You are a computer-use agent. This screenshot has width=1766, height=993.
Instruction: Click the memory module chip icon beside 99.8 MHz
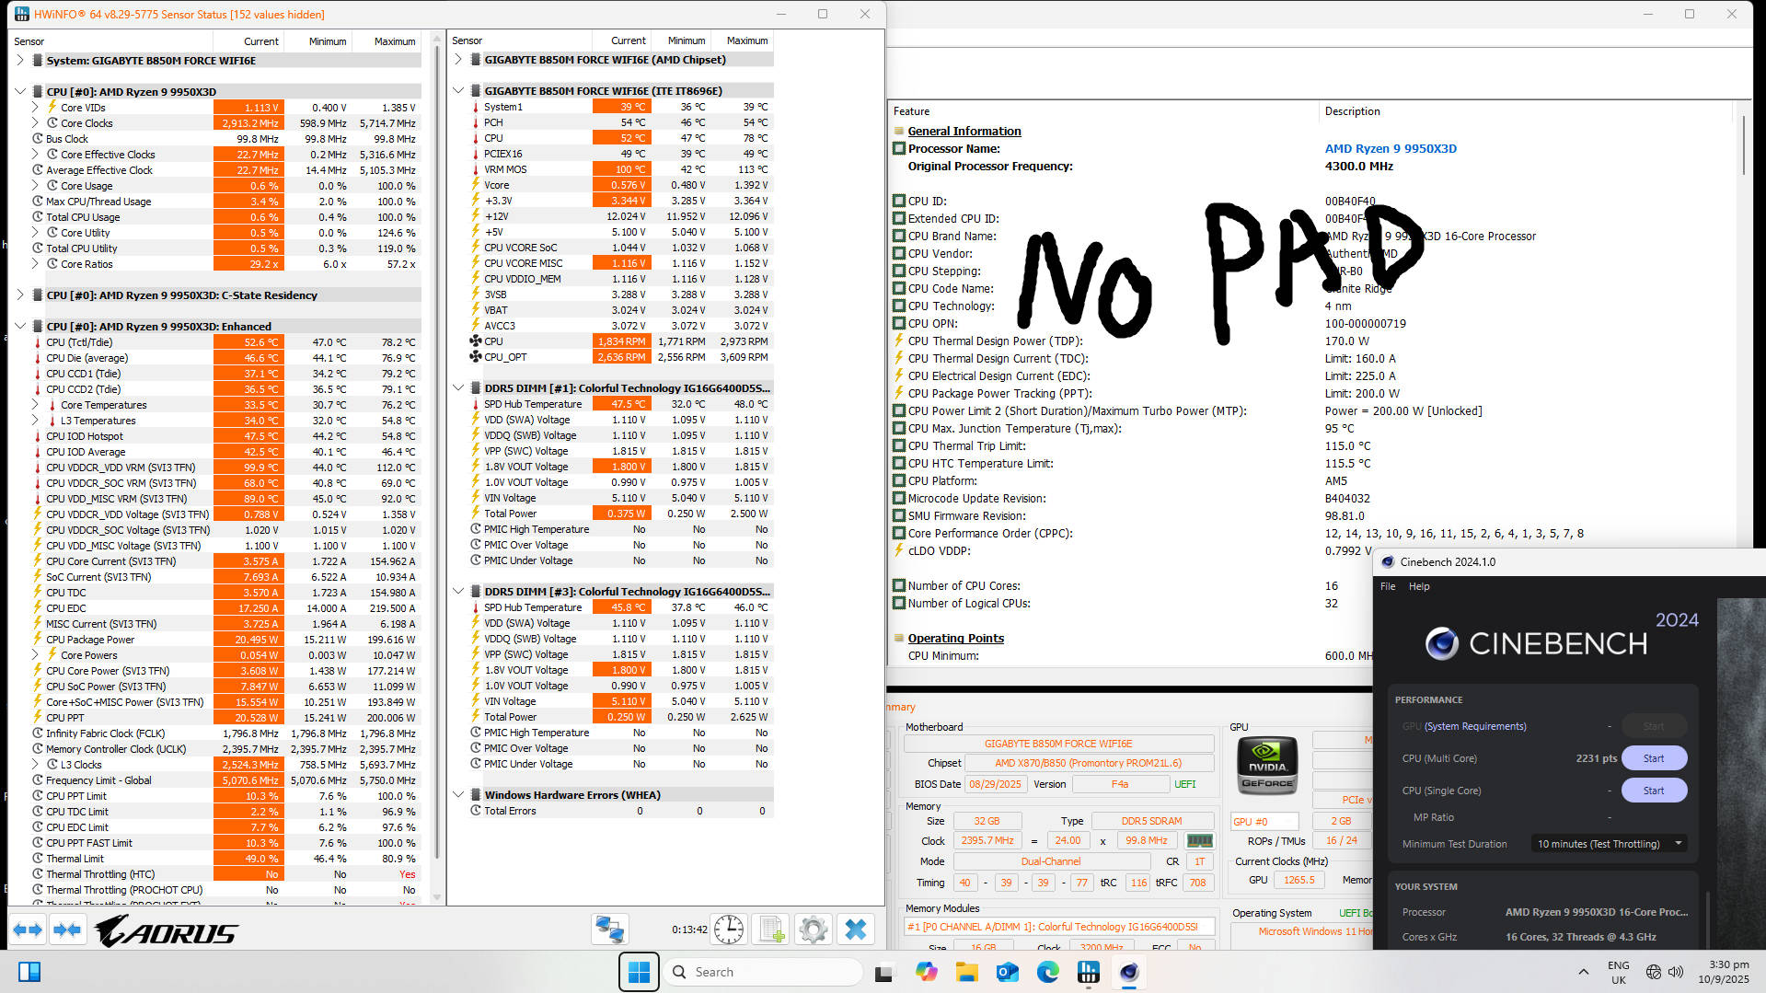[1199, 840]
